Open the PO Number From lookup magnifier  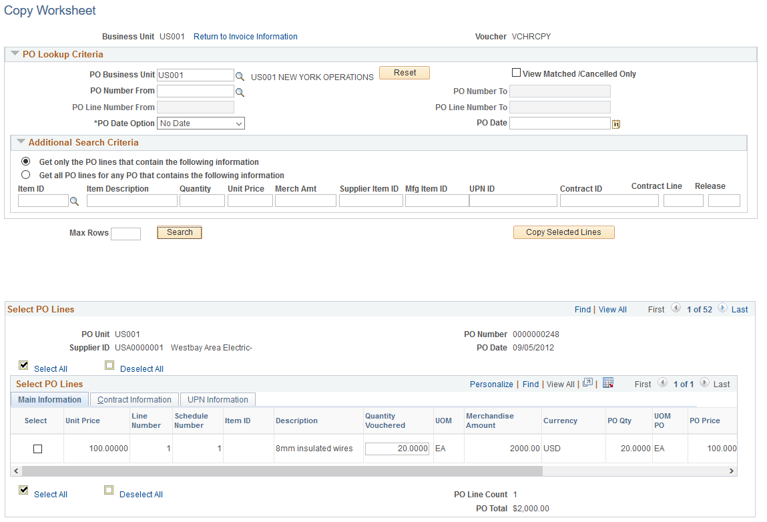(240, 91)
